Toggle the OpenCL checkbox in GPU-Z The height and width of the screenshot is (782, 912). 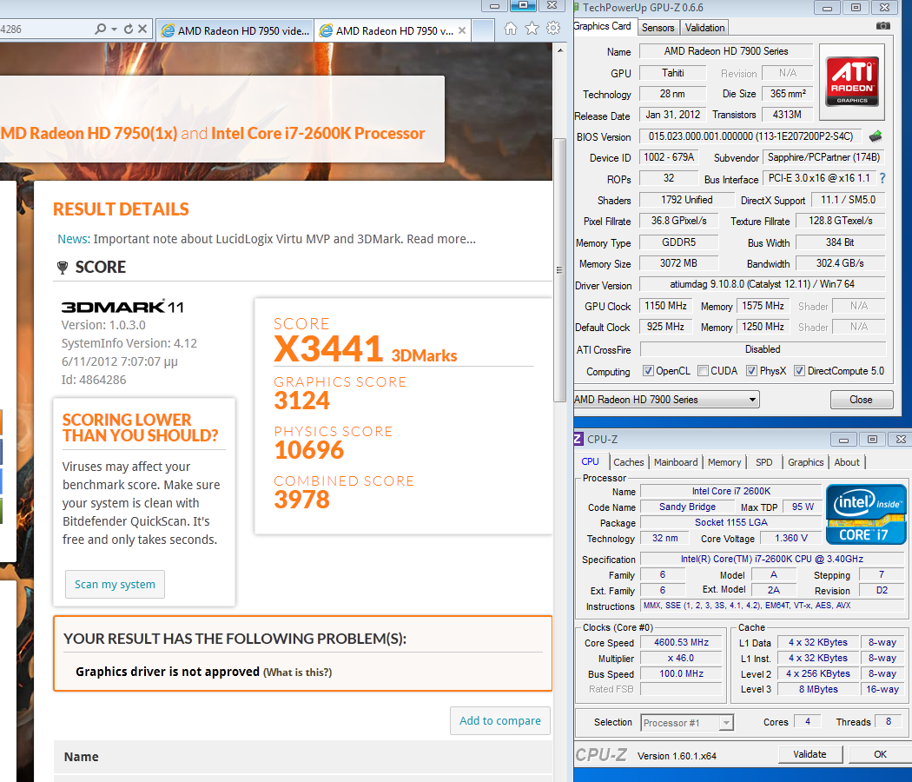coord(648,371)
